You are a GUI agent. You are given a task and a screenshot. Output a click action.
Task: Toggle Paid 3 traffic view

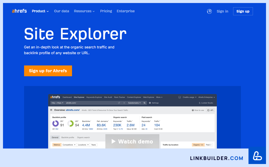coord(208,145)
